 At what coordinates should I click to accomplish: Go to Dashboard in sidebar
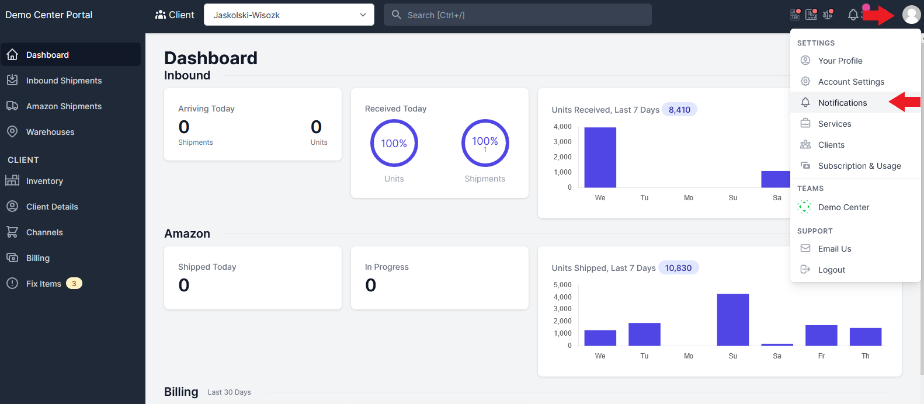coord(71,54)
